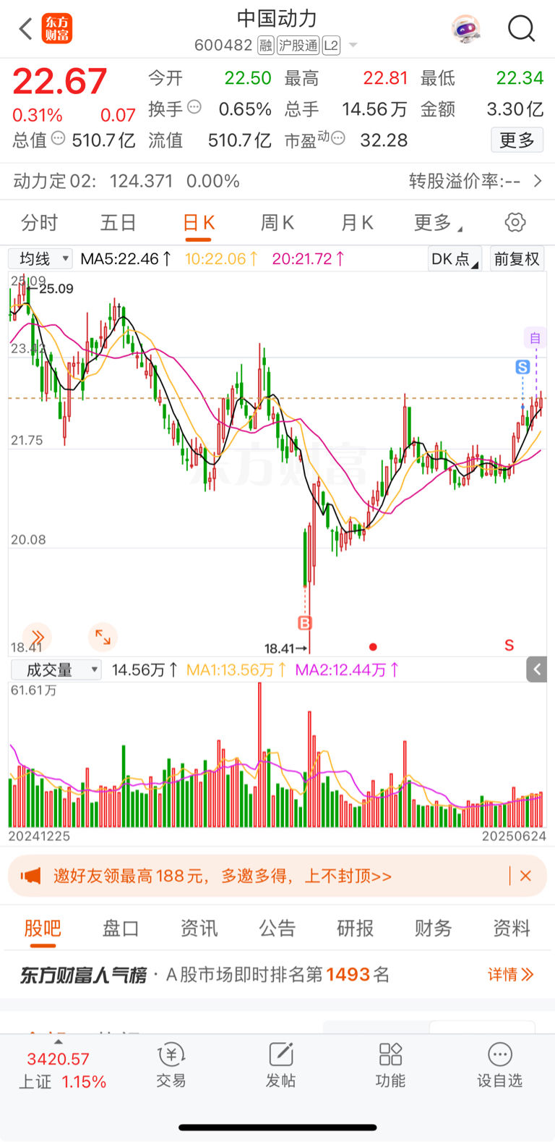This screenshot has width=555, height=1142.
Task: Tap the 融 margin badge
Action: point(265,46)
